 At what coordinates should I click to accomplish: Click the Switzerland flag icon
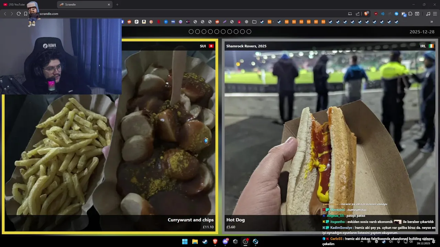[211, 46]
